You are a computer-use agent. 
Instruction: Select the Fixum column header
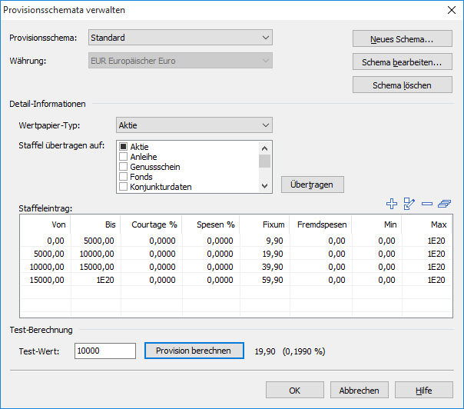262,224
